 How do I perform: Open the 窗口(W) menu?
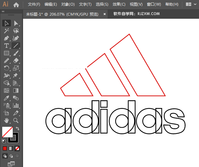154,5
